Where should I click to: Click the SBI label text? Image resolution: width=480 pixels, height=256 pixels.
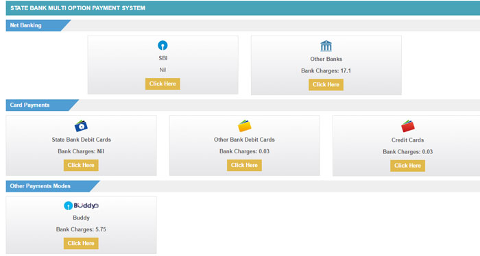pyautogui.click(x=163, y=58)
